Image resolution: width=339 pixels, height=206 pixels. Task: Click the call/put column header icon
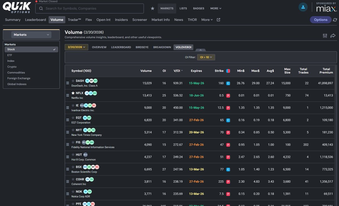(x=228, y=71)
